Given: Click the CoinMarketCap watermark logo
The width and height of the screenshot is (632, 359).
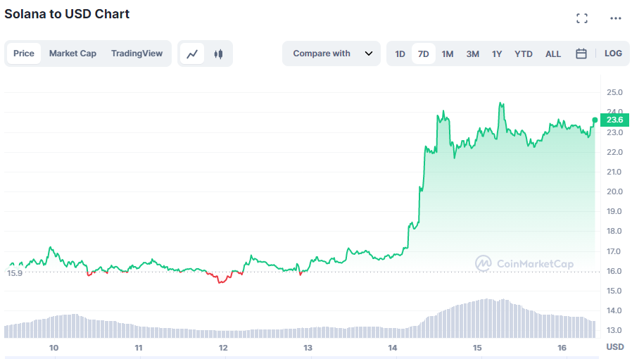Looking at the screenshot, I should [x=524, y=264].
